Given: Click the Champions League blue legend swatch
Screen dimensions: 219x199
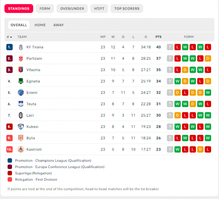Looking at the screenshot, I should 9,160.
